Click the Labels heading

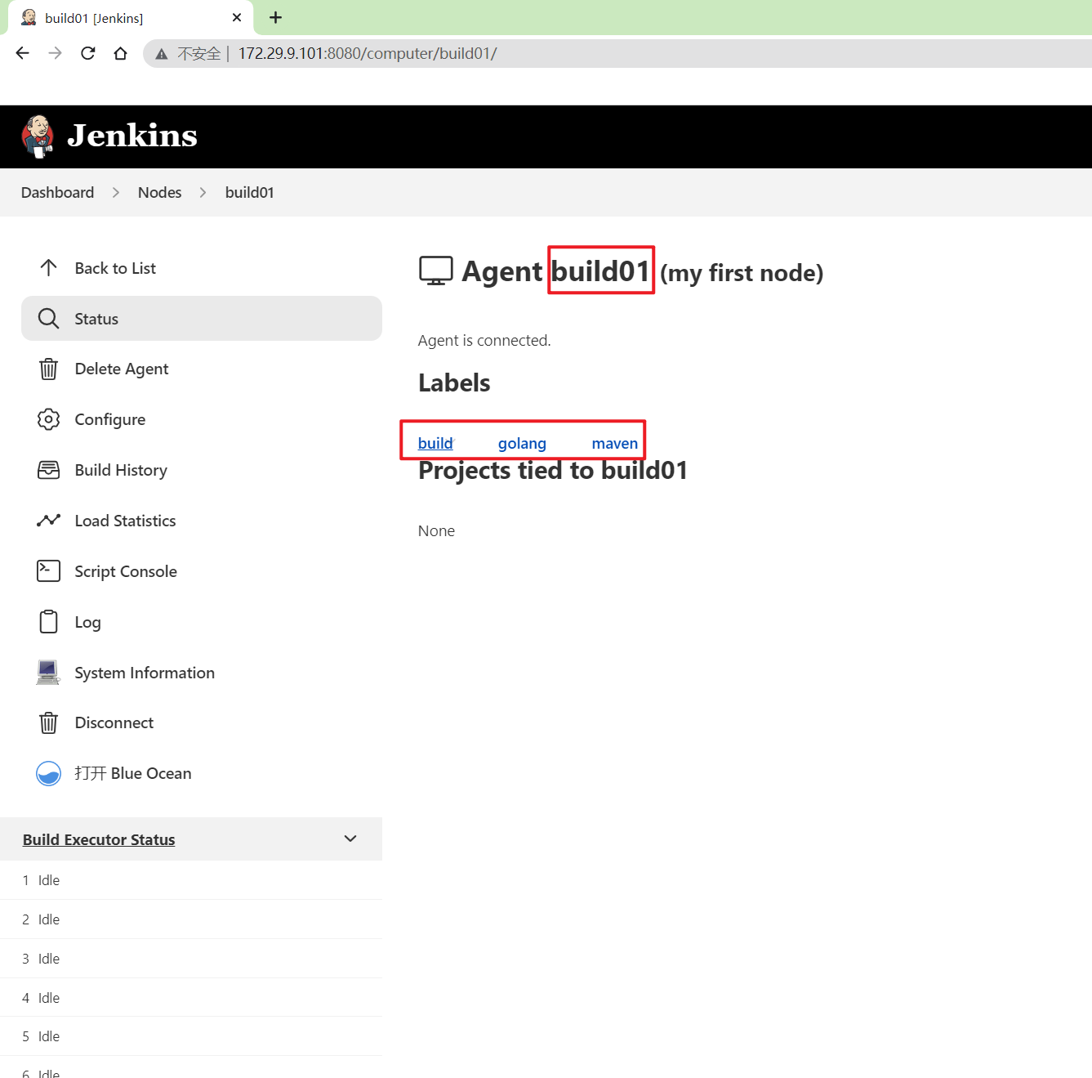coord(454,382)
